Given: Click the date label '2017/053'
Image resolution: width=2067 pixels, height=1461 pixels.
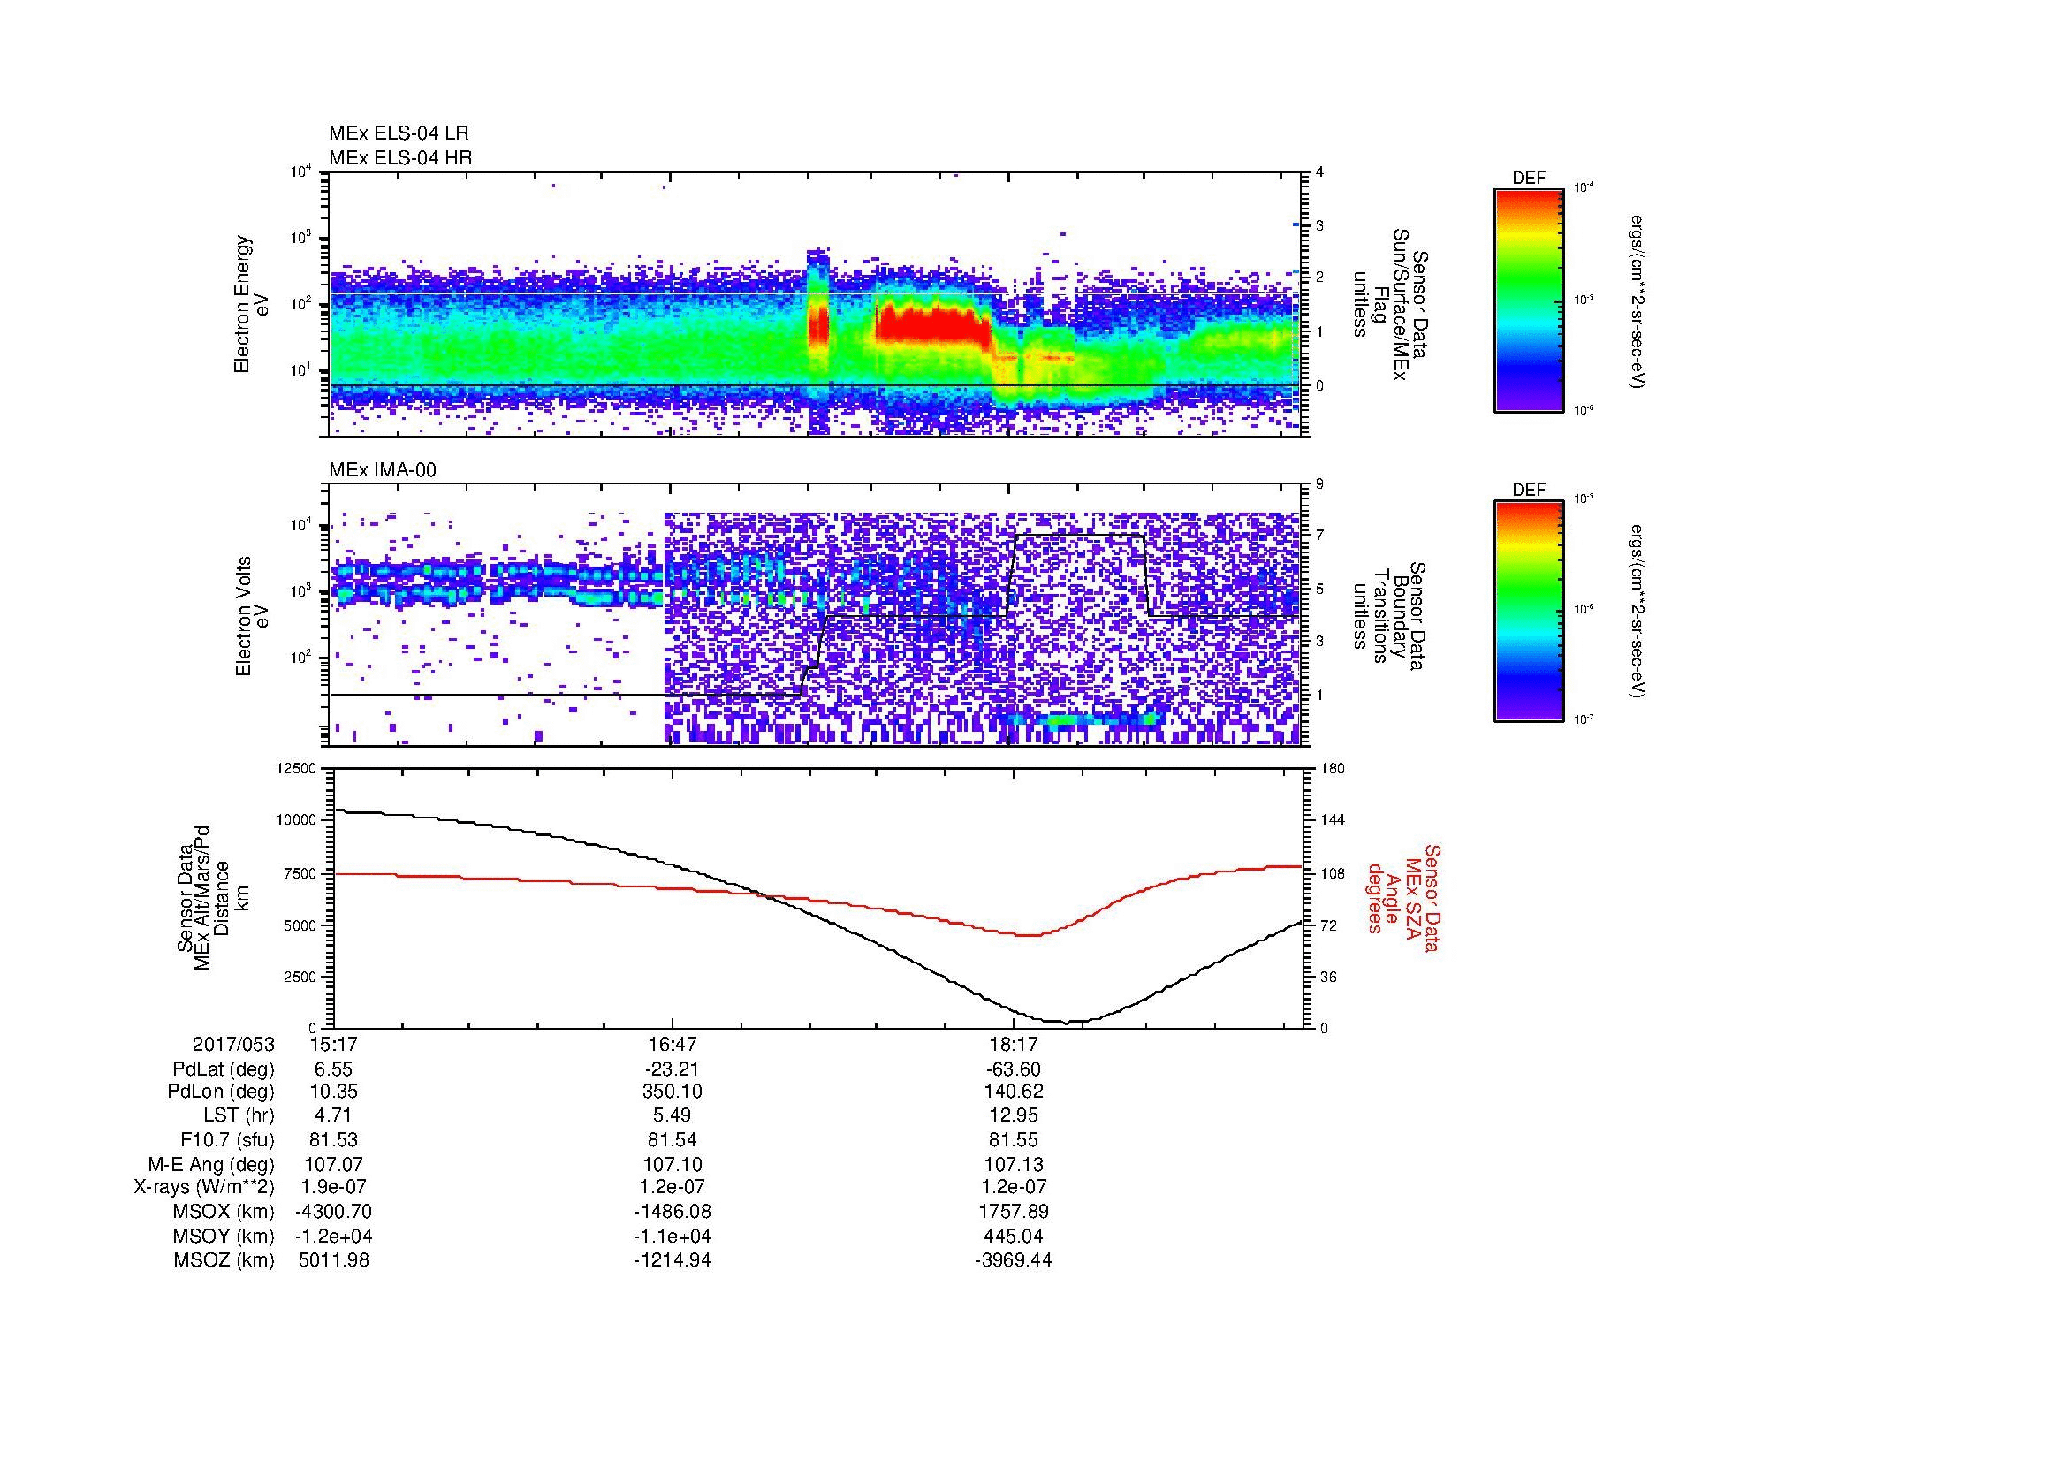Looking at the screenshot, I should (233, 1044).
